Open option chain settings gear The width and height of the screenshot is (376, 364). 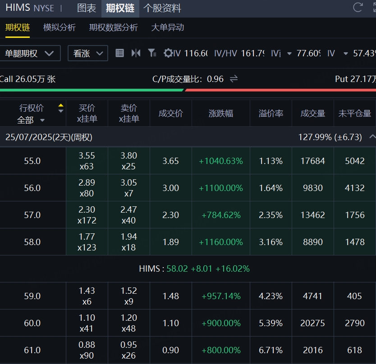[168, 53]
